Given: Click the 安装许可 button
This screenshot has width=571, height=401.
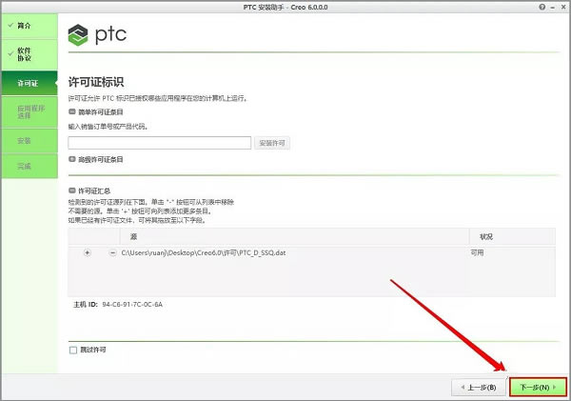Looking at the screenshot, I should [272, 143].
